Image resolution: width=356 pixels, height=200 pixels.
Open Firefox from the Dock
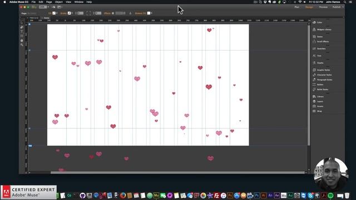tap(123, 195)
